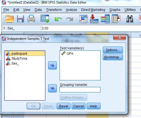Viewport: 141px width, 118px height.
Task: Click the Define Groups... button
Action: [x=73, y=97]
